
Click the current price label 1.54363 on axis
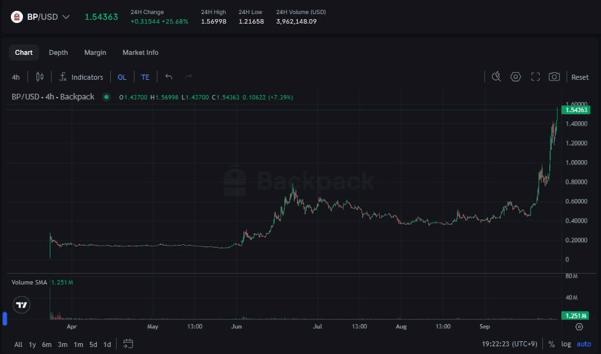[x=576, y=110]
